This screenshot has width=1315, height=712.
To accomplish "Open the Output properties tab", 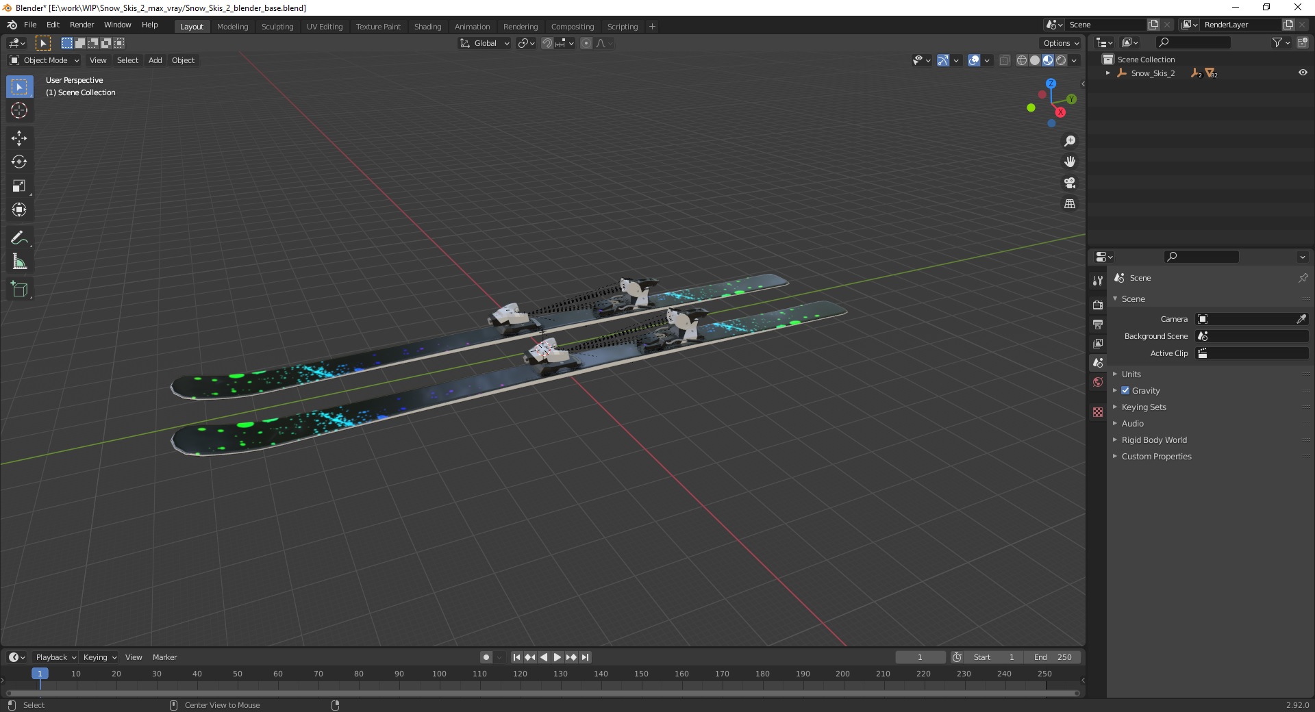I will pyautogui.click(x=1098, y=324).
